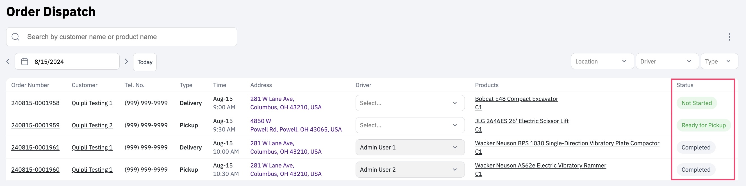746x186 pixels.
Task: Open order 240815-0001961
Action: [35, 148]
